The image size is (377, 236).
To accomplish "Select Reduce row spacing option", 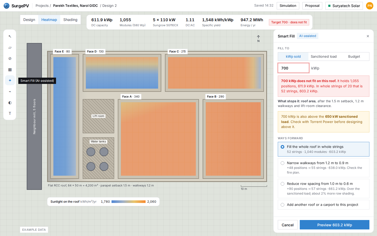I will 324,189.
